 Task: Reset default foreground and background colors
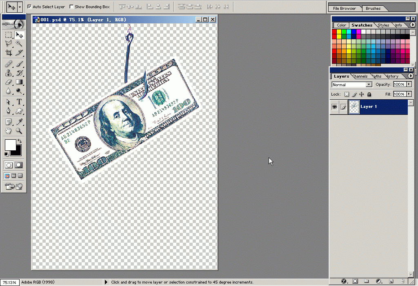click(x=6, y=154)
